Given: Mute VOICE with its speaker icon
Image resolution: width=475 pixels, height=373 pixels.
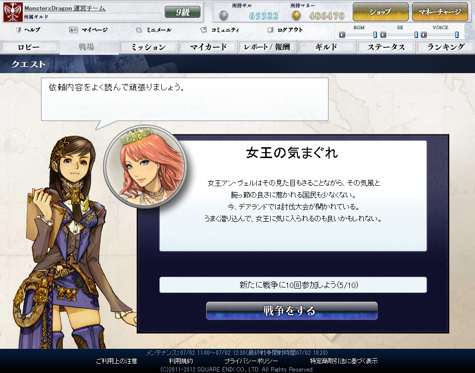Looking at the screenshot, I should (x=424, y=35).
